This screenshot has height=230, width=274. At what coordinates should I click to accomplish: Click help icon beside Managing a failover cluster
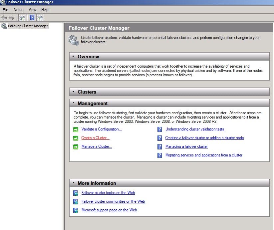click(159, 146)
